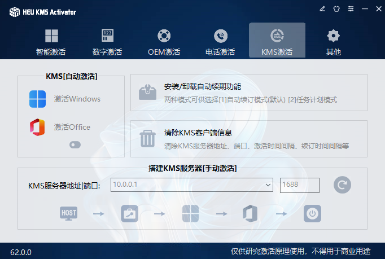
Task: Click the pencil edit icon in title bar
Action: [322, 9]
